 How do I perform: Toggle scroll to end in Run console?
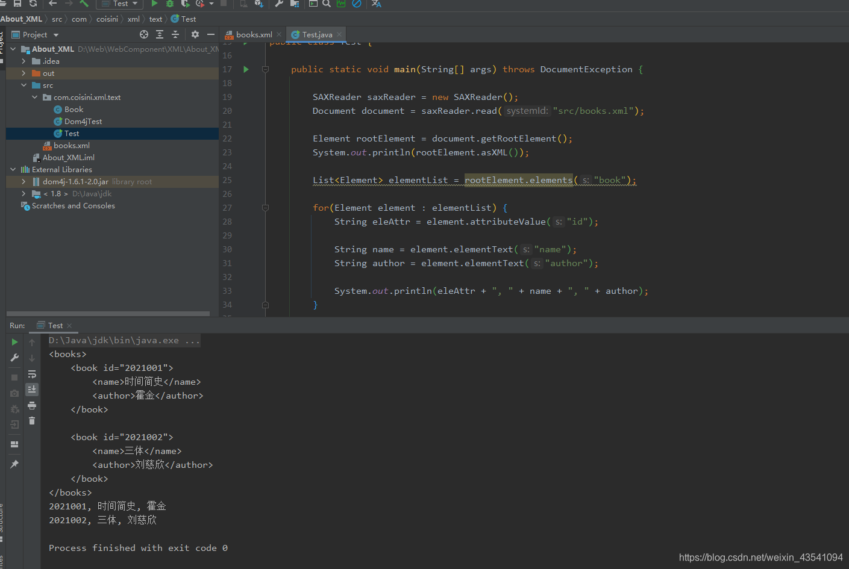point(32,390)
